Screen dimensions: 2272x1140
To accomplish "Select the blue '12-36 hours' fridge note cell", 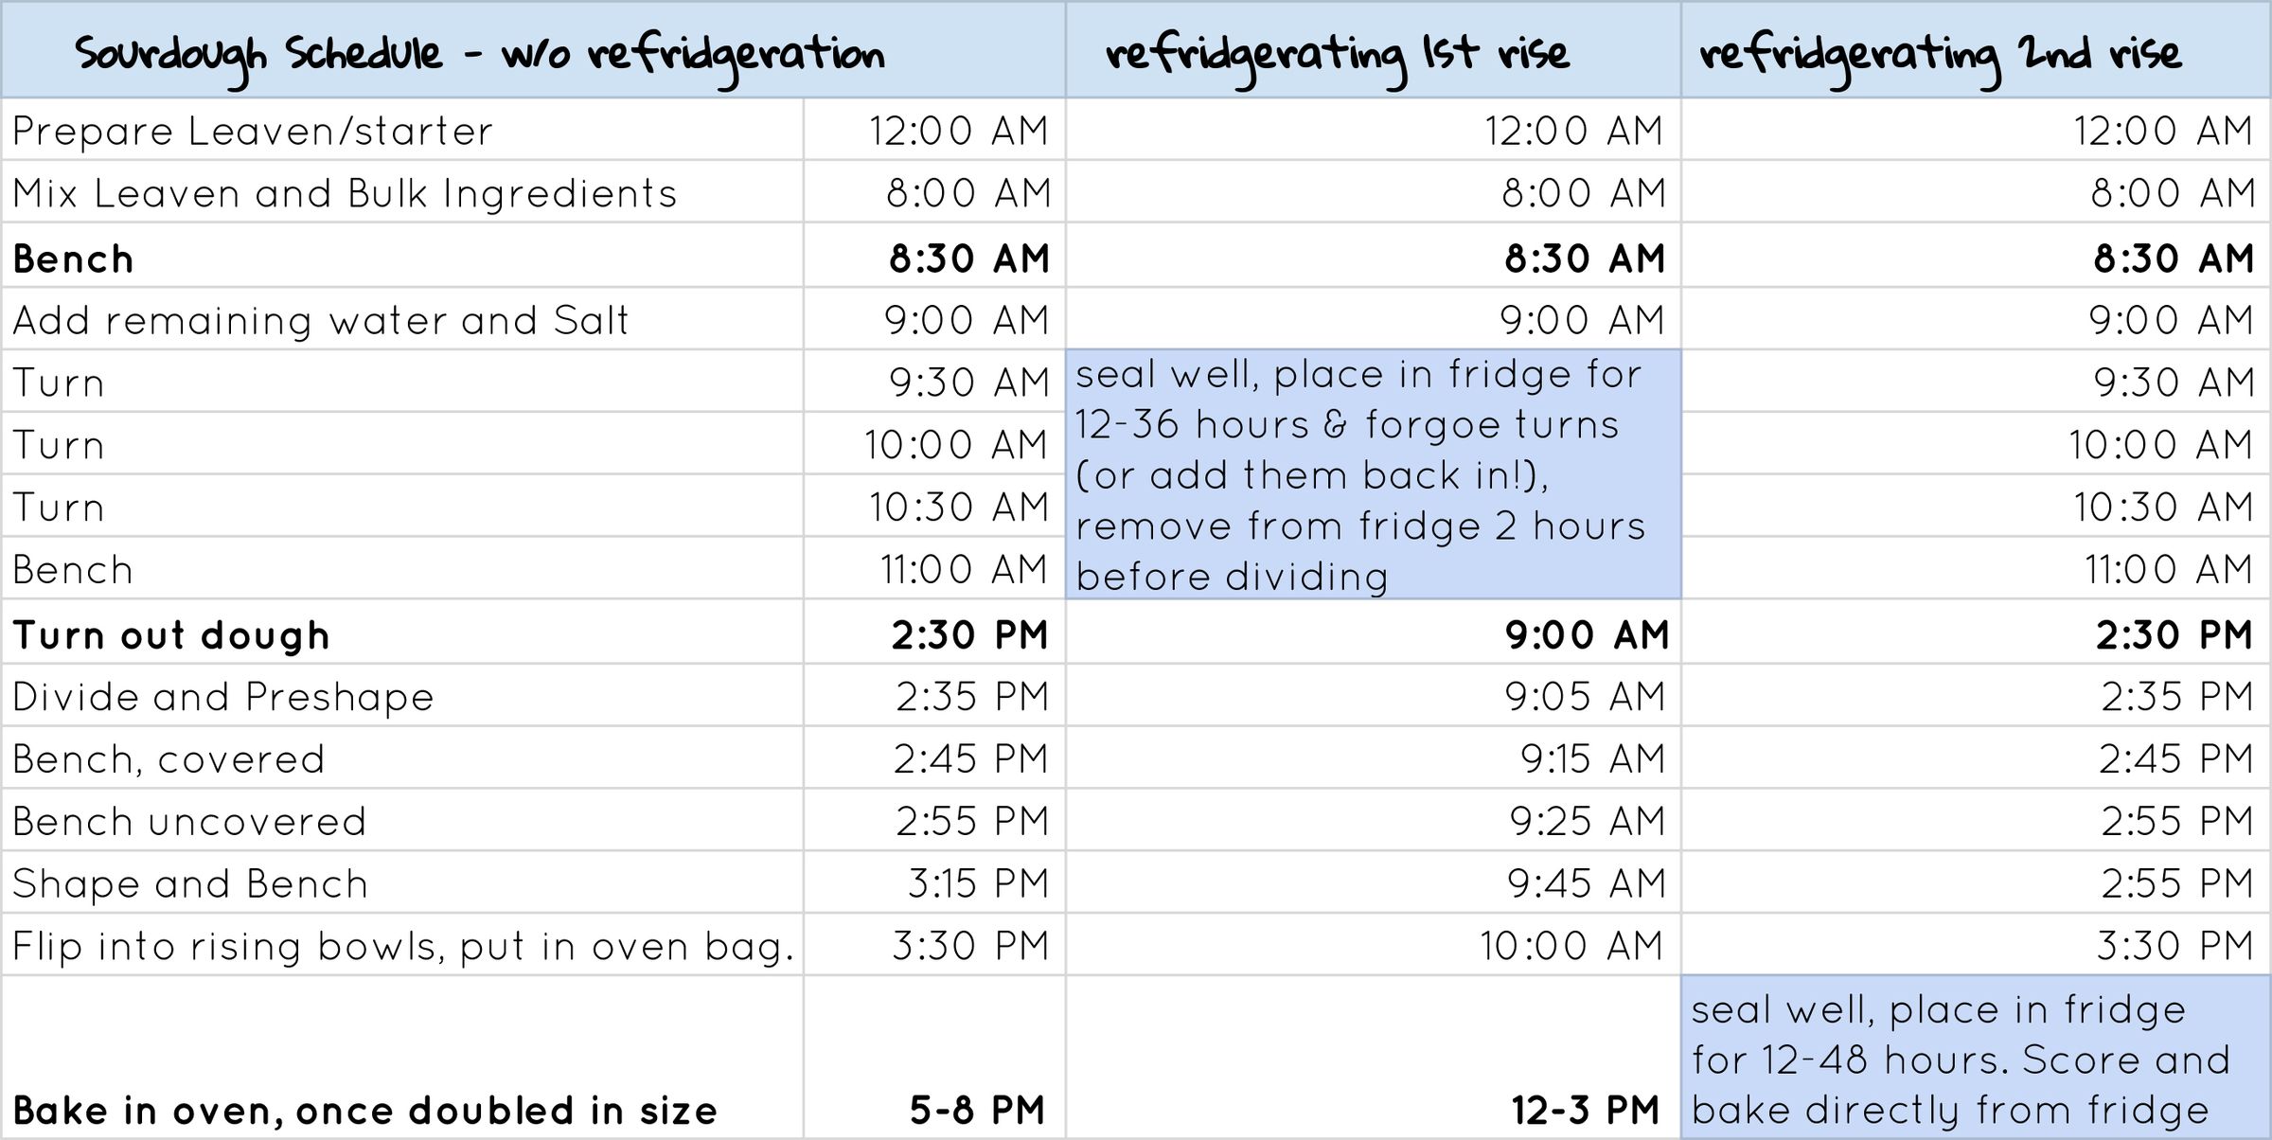I will (x=1373, y=475).
